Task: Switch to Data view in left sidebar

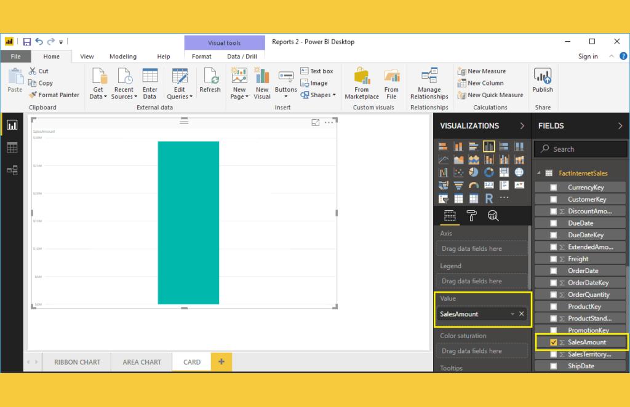Action: (x=12, y=148)
